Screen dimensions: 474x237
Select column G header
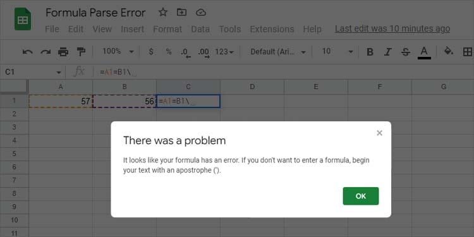coord(443,87)
